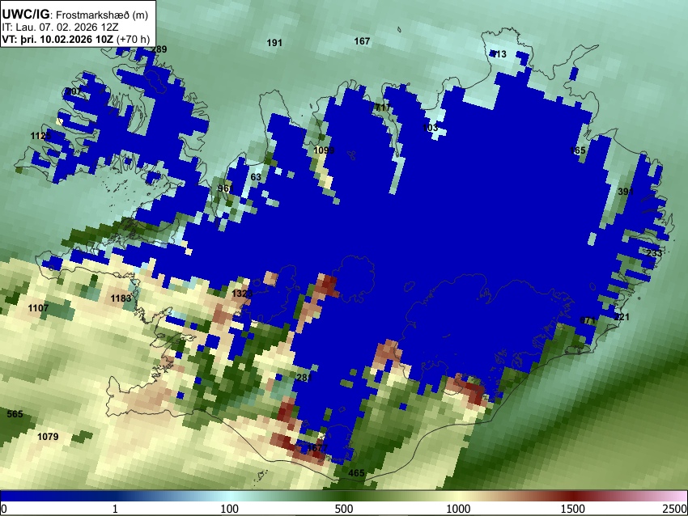
Task: Click the map value 1099
Action: pyautogui.click(x=325, y=150)
